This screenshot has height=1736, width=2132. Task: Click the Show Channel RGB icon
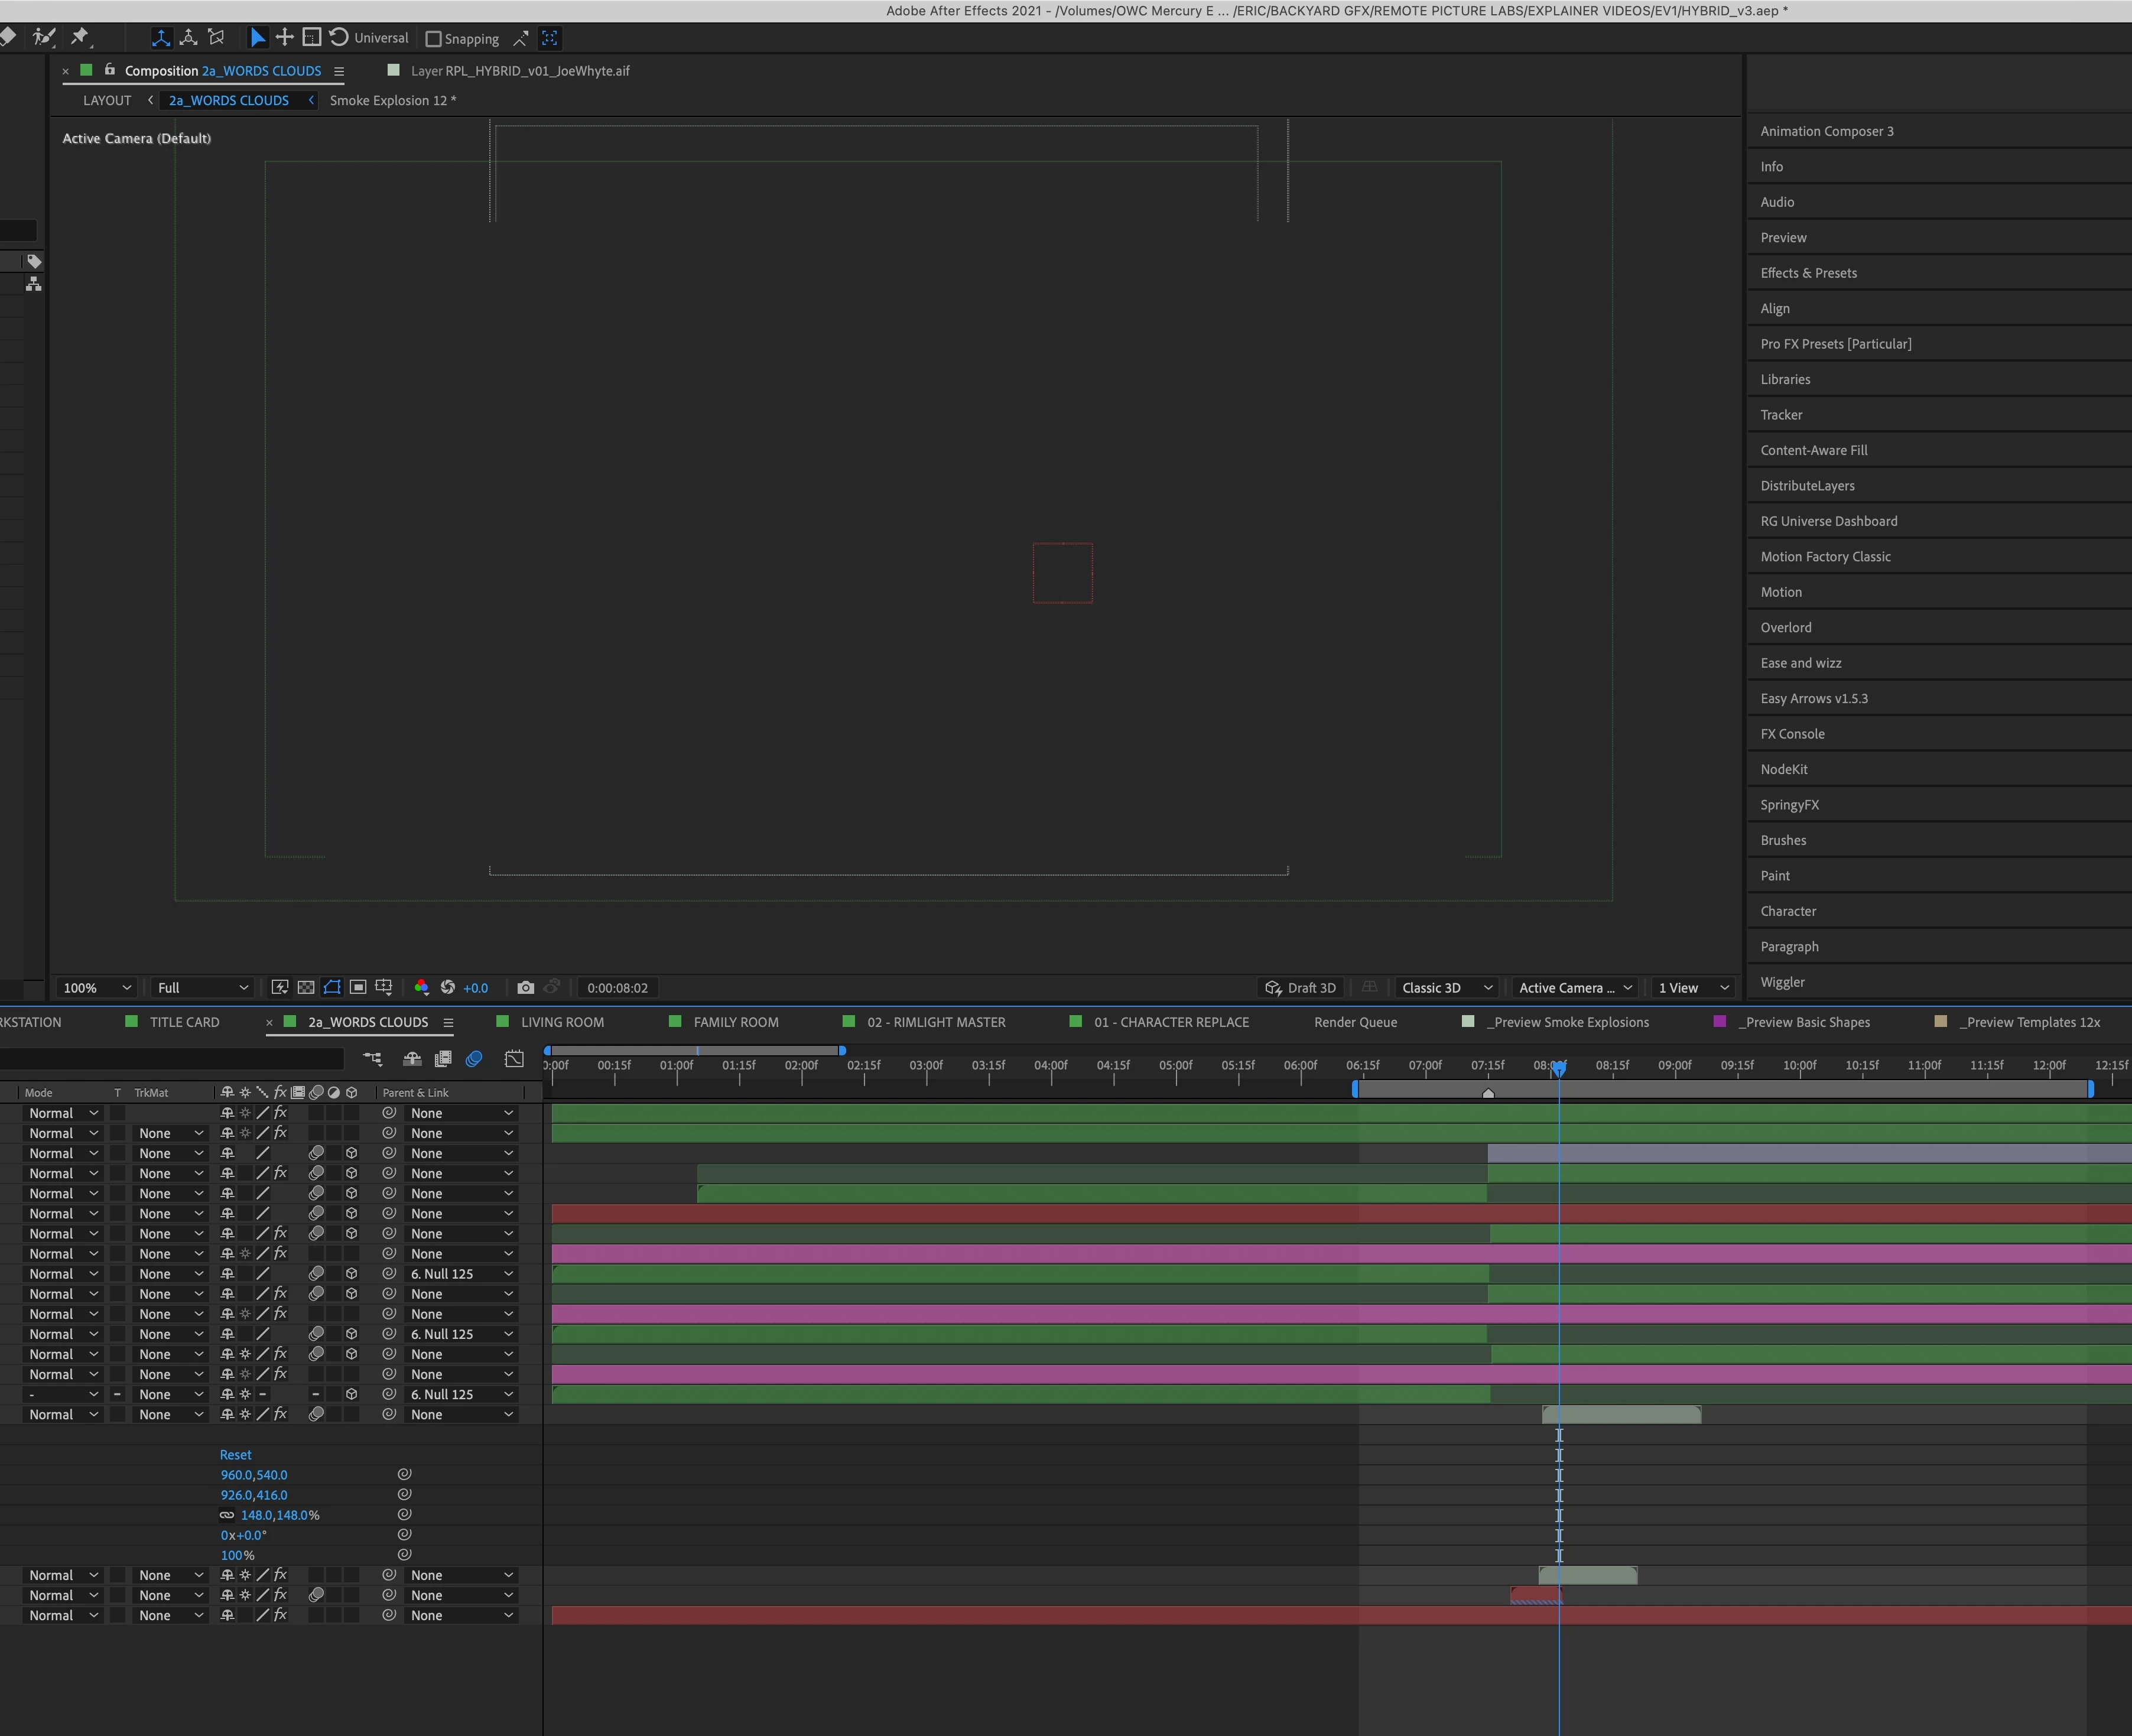pyautogui.click(x=421, y=987)
